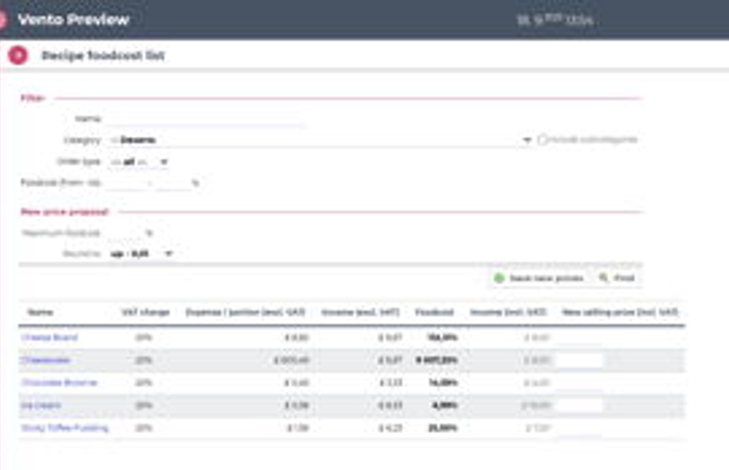Click the magnifier icon on the Find button

pyautogui.click(x=603, y=277)
